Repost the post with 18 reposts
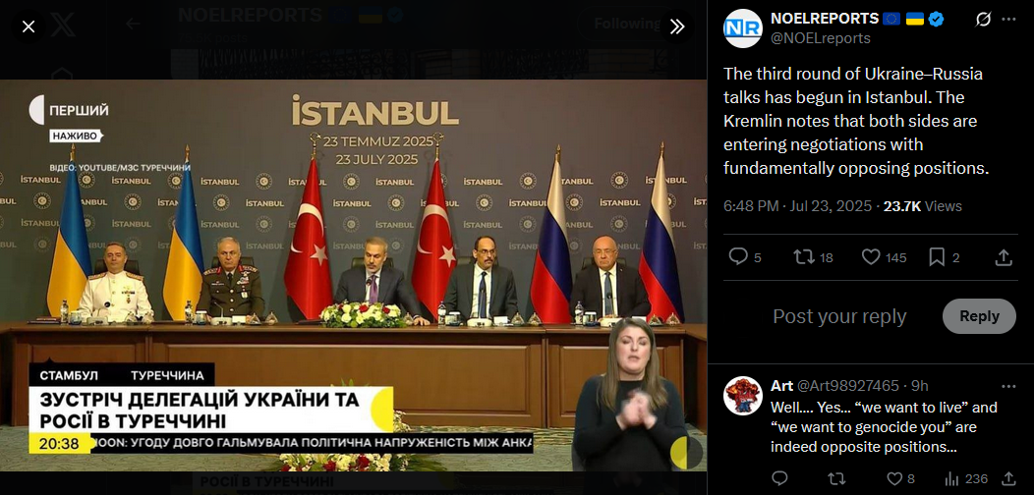The image size is (1034, 495). click(813, 257)
